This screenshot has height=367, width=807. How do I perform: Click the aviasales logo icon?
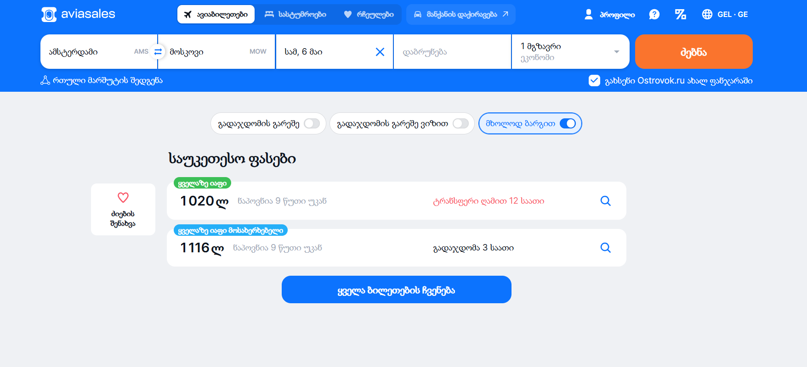[x=49, y=14]
